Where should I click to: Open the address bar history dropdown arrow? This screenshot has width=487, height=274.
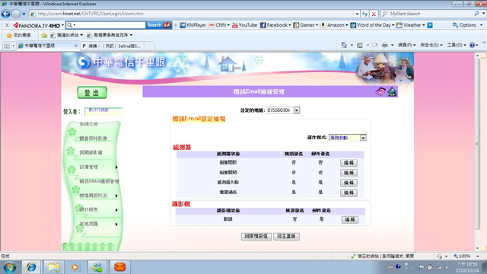pyautogui.click(x=357, y=14)
